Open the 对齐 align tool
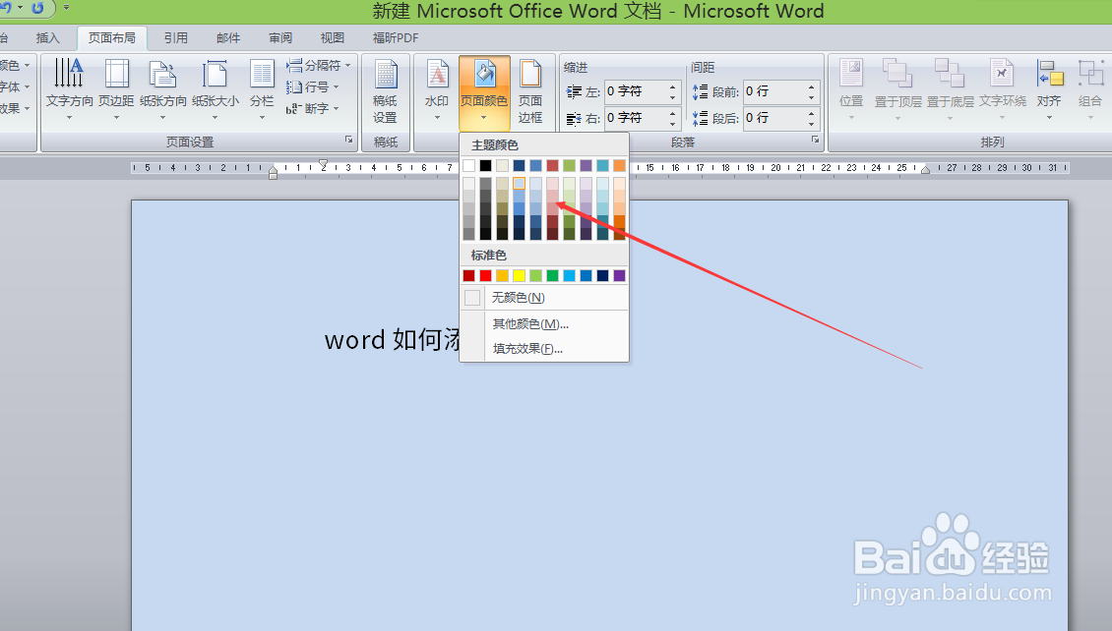 pos(1050,90)
